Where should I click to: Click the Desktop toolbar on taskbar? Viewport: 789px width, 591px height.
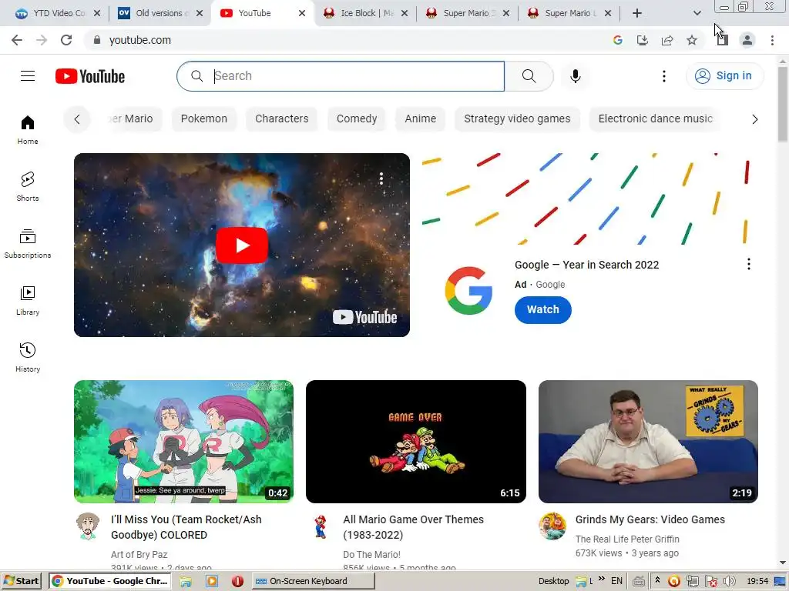click(553, 581)
